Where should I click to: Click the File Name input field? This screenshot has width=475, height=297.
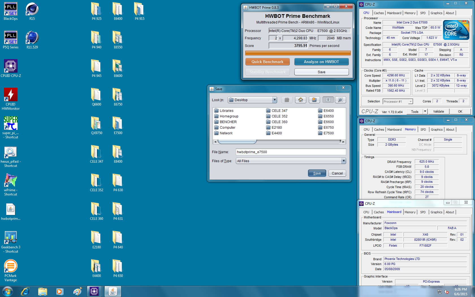coord(291,152)
